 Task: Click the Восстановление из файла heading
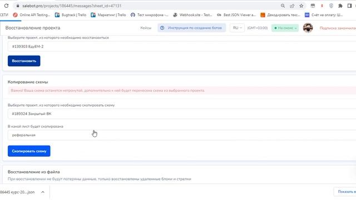point(33,172)
